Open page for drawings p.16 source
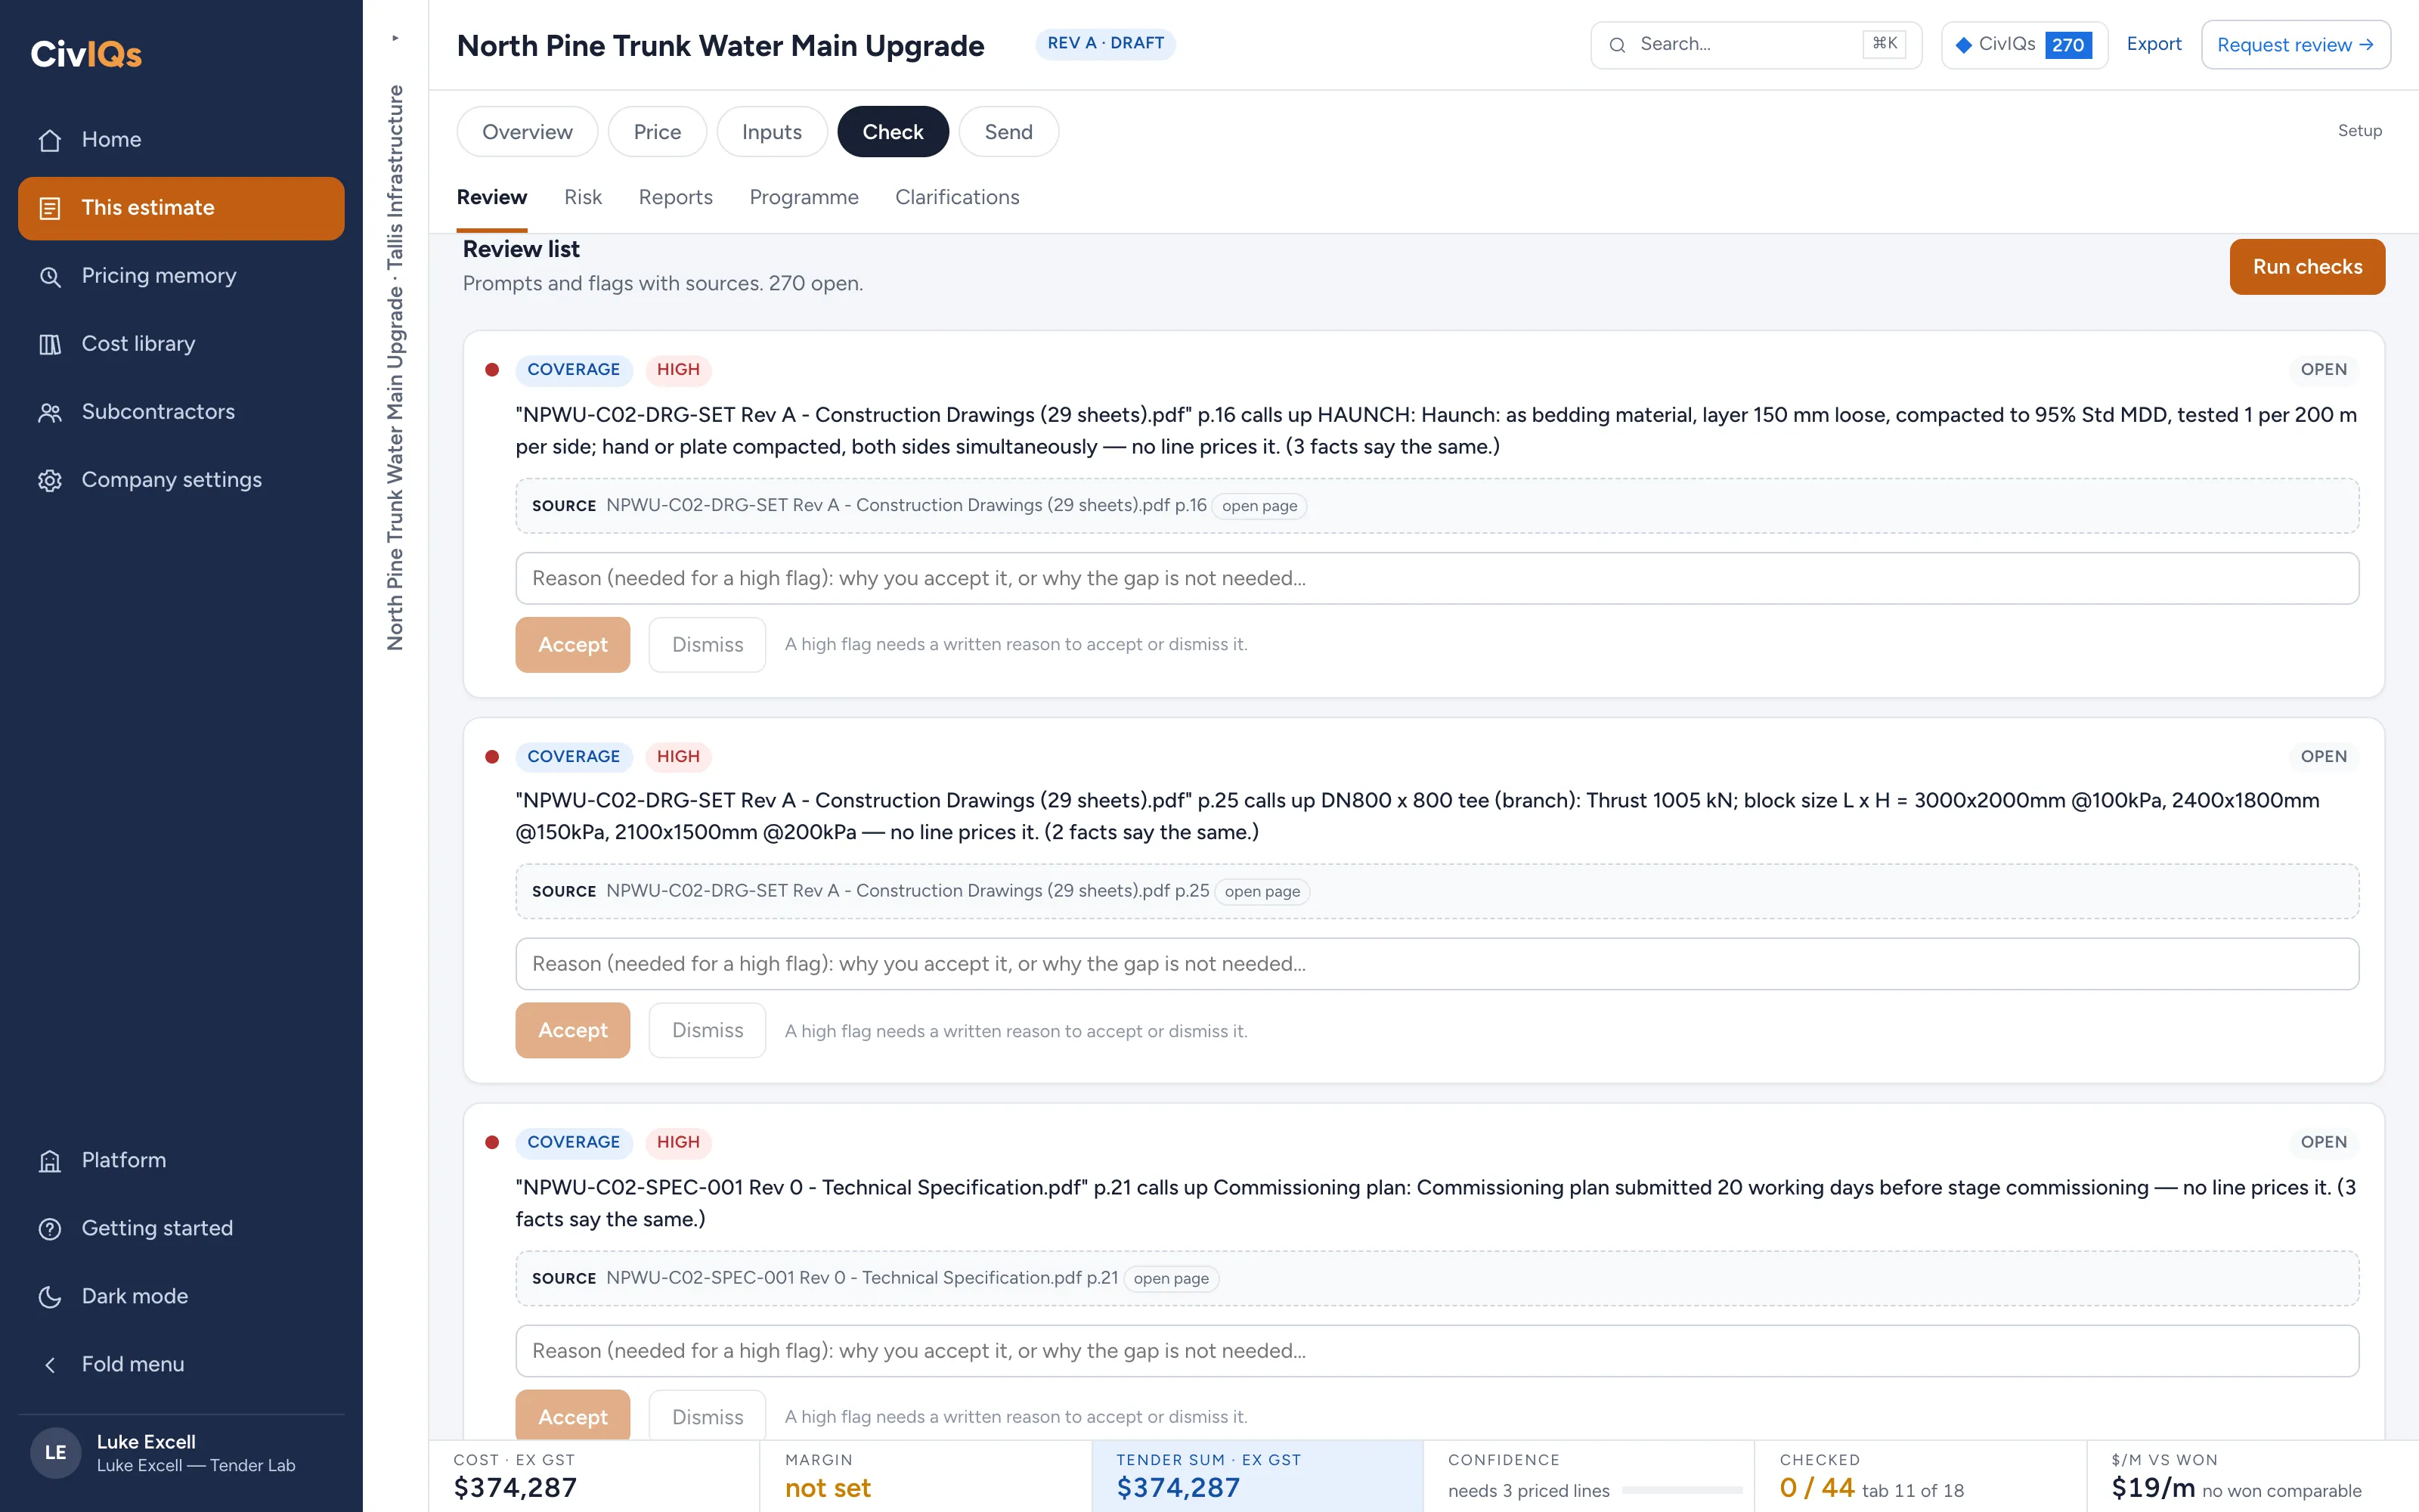Viewport: 2419px width, 1512px height. point(1259,506)
